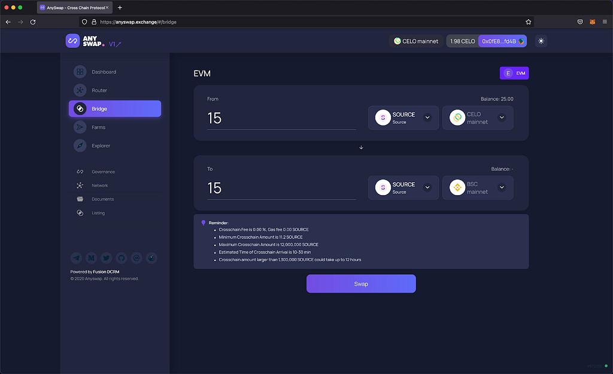
Task: Click the Minimum Crosschain Amount reminder line
Action: coord(260,237)
